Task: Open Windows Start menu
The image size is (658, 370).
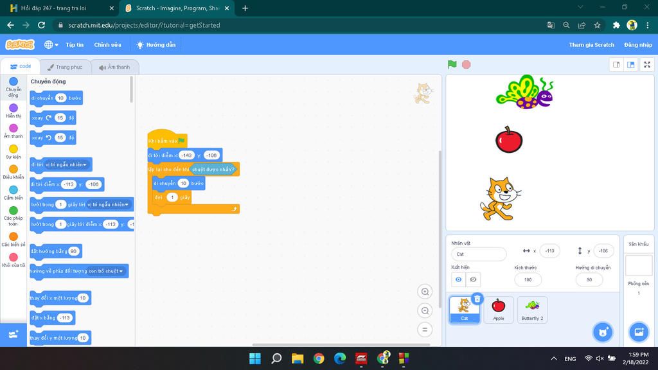Action: click(x=254, y=358)
